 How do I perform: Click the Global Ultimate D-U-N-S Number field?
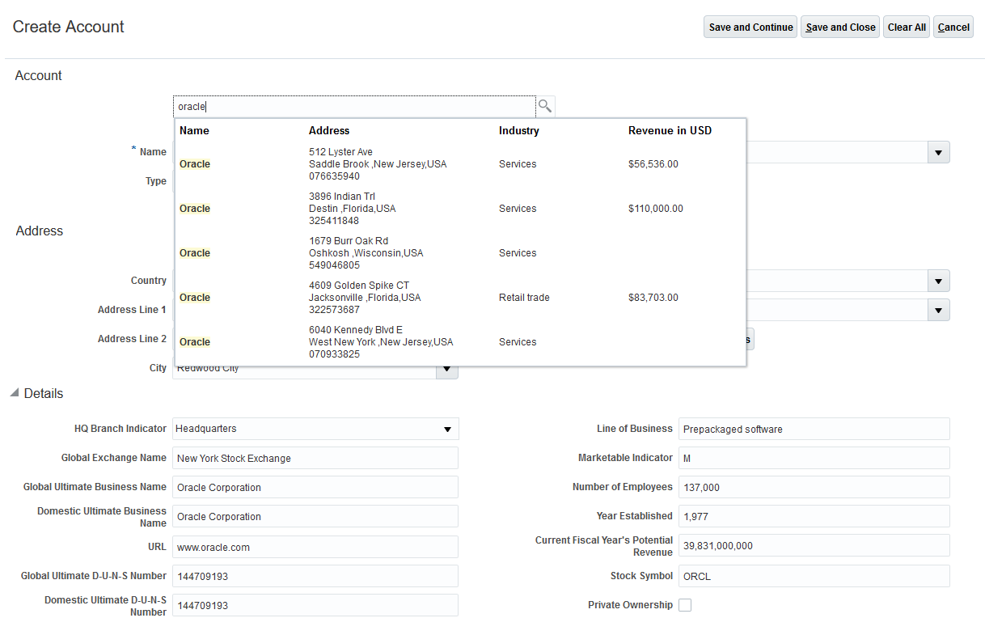315,576
